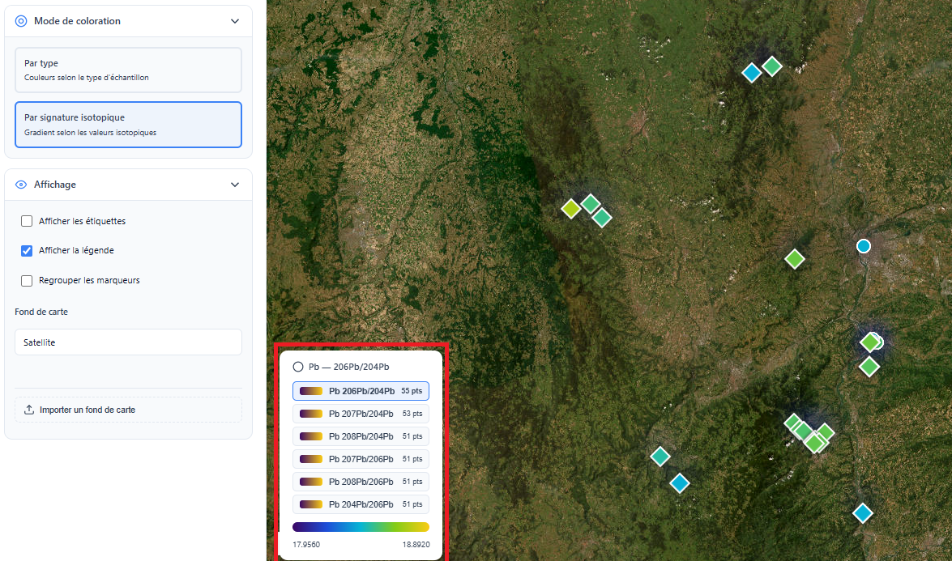Viewport: 952px width, 561px height.
Task: Click the yellow-green diamond marker on the map
Action: pos(571,209)
